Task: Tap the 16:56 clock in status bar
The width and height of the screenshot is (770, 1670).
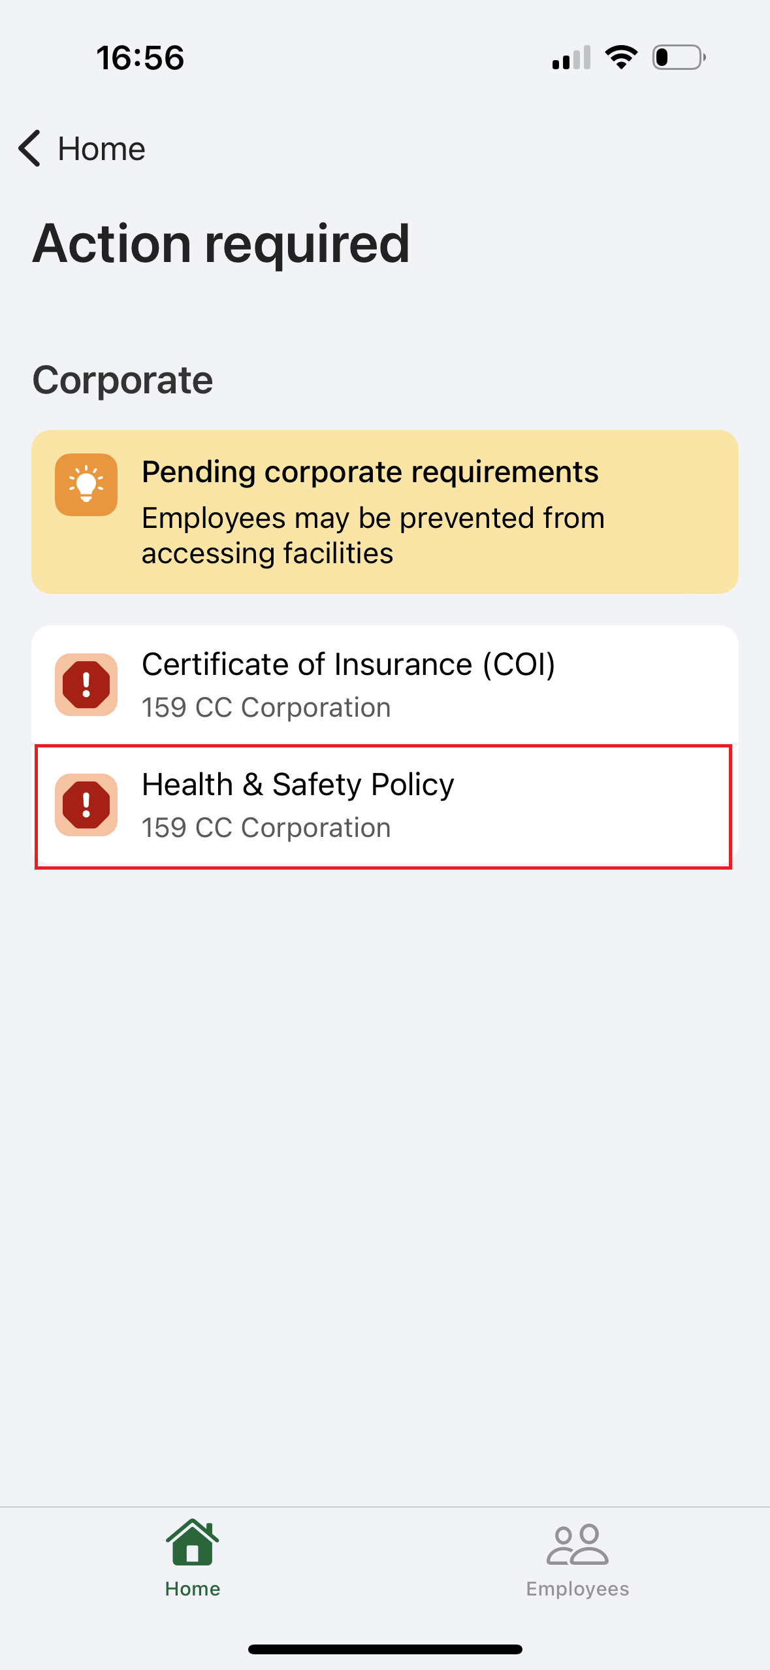Action: pyautogui.click(x=140, y=57)
